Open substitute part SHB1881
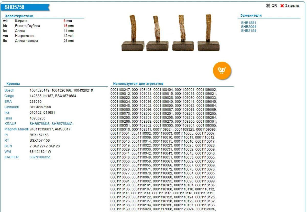This screenshot has width=307, height=212. (x=248, y=23)
